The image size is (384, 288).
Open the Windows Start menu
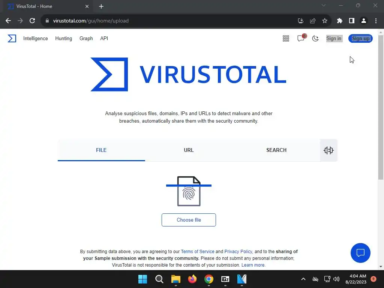coord(143,279)
